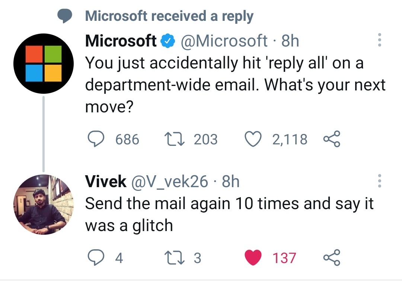Viewport: 402px width, 285px height.
Task: Open more options on Microsoft's tweet
Action: point(380,40)
